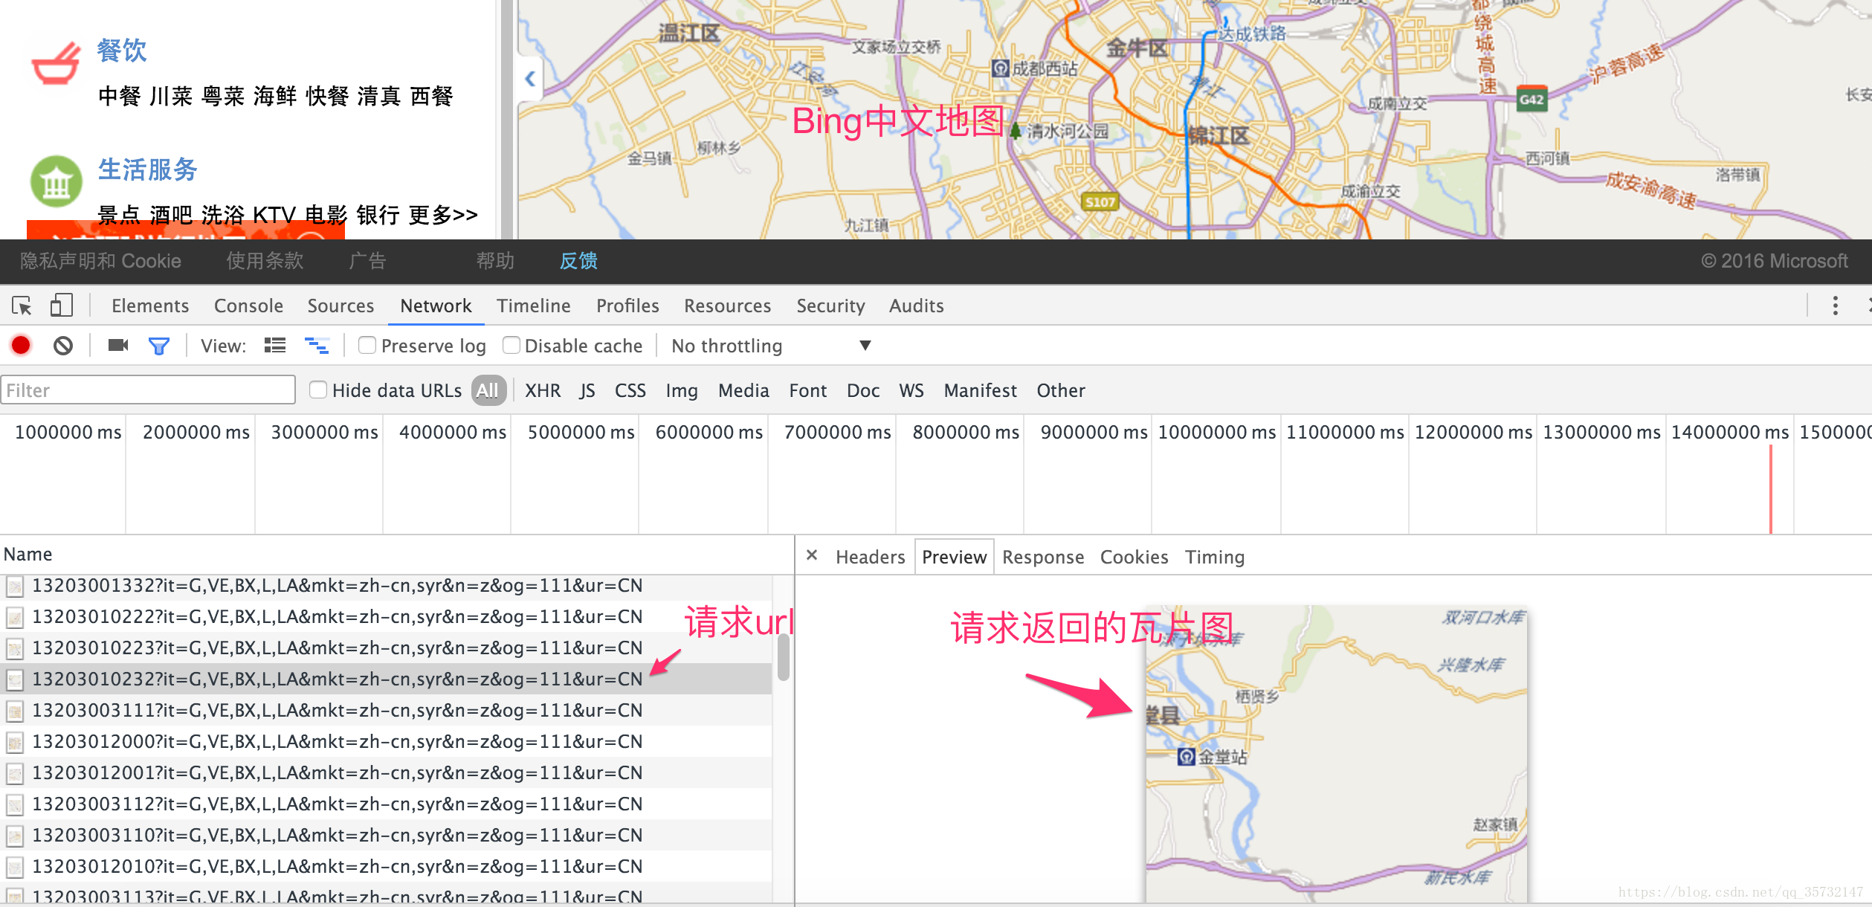Viewport: 1872px width, 907px height.
Task: Click the request list vertical scrollbar thumb
Action: (783, 658)
